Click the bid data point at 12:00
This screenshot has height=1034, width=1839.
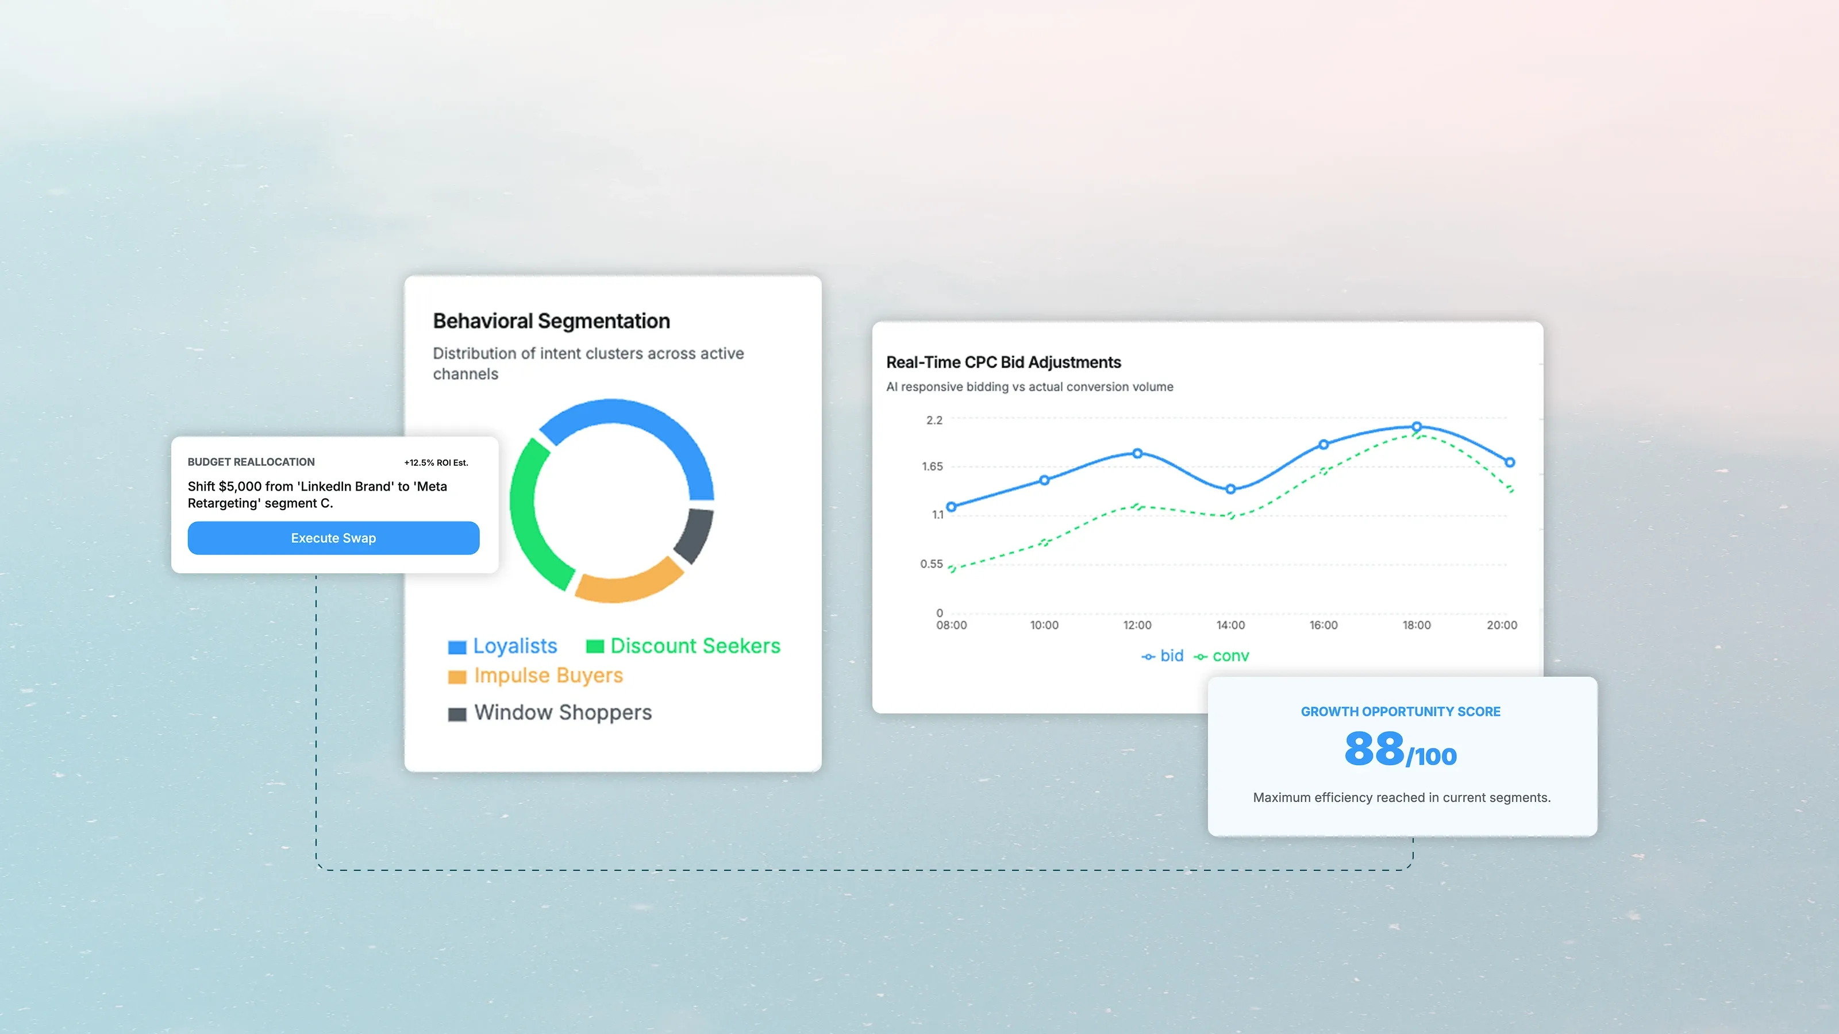[1137, 453]
